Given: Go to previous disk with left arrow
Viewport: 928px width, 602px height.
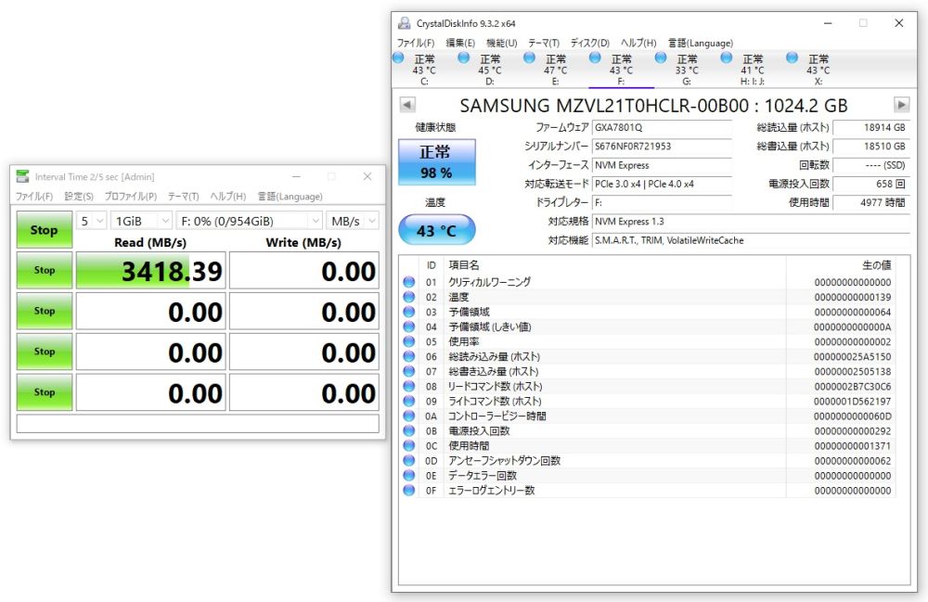Looking at the screenshot, I should 407,105.
